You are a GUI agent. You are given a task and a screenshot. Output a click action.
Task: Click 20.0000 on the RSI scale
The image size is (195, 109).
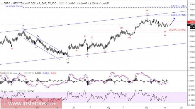pyautogui.click(x=192, y=105)
